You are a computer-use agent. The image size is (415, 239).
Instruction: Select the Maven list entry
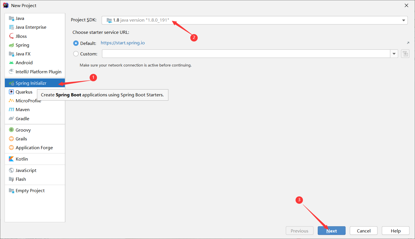[x=35, y=110]
